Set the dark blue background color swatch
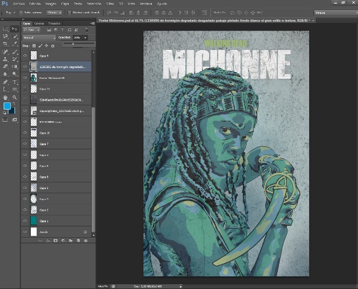Viewport: 358px width, 289px height. (x=13, y=111)
